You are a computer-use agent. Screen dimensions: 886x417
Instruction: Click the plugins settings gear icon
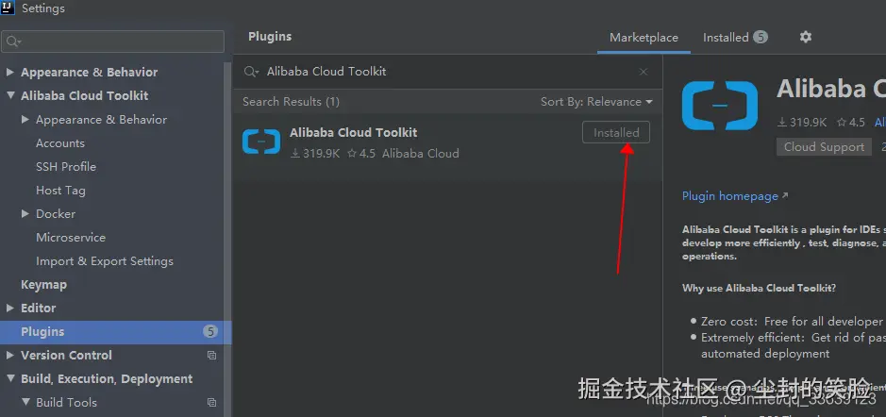(805, 37)
